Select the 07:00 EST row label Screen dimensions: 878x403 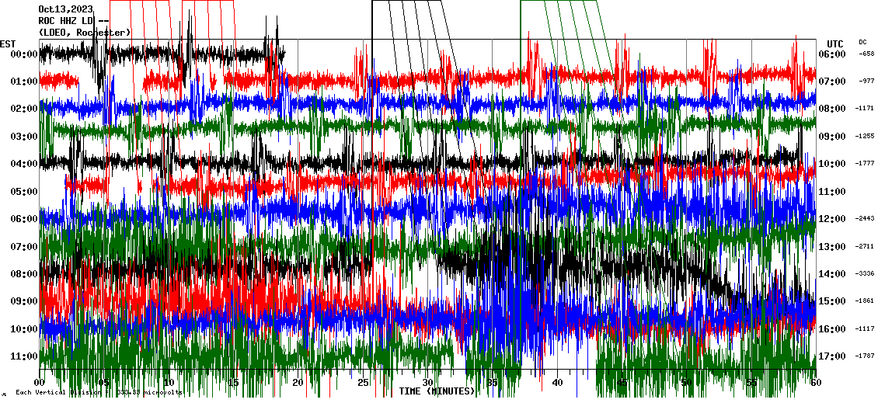point(23,246)
